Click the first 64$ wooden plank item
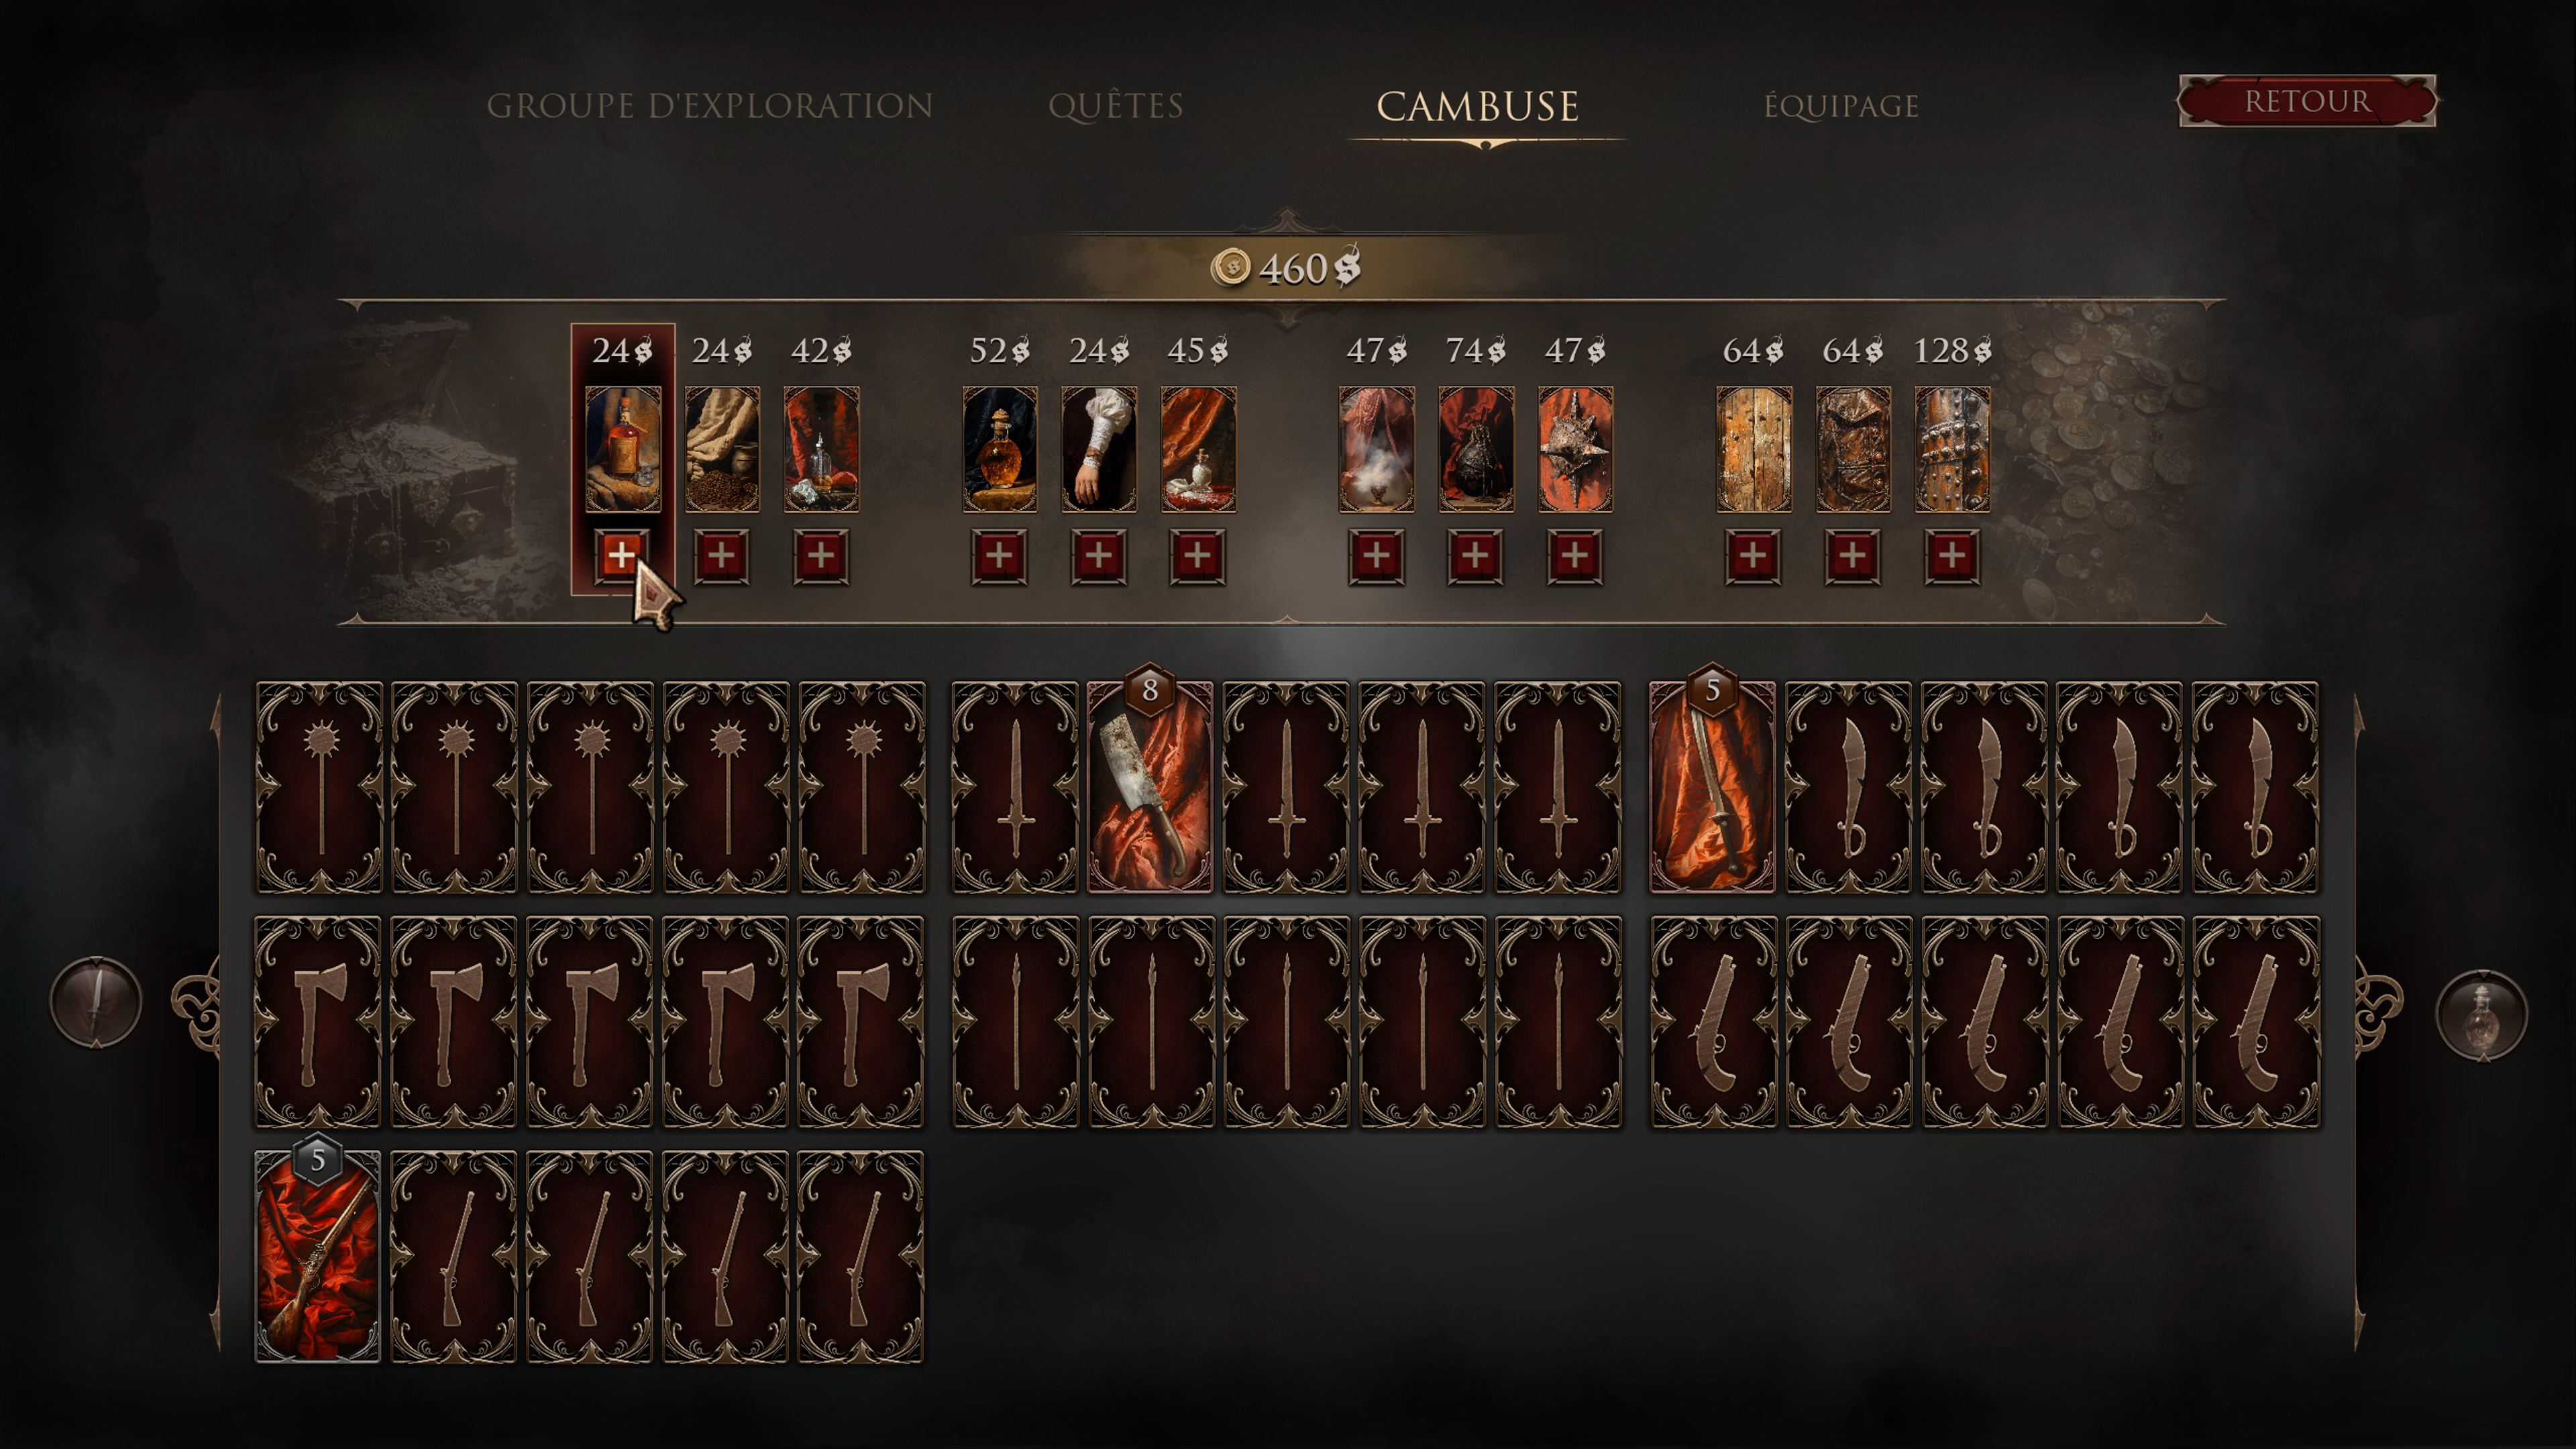The height and width of the screenshot is (1449, 2576). pos(1754,449)
